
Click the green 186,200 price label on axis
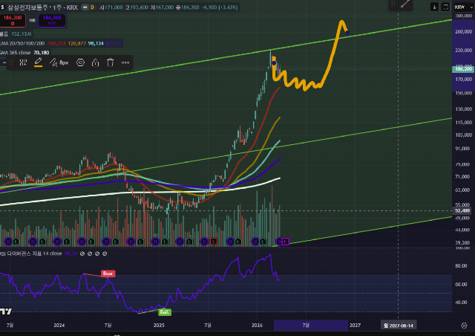(463, 69)
